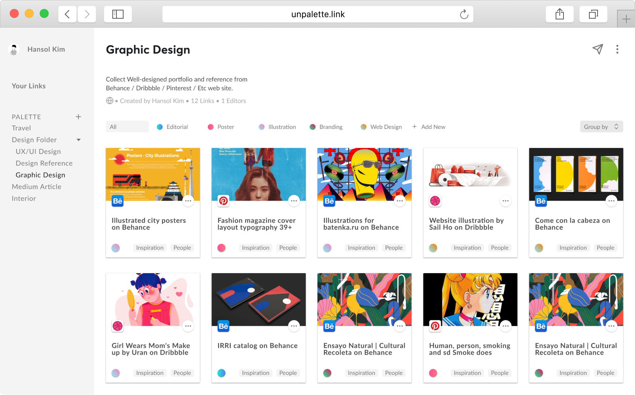Image resolution: width=635 pixels, height=395 pixels.
Task: Click pink color dot on Fashion magazine card
Action: tap(222, 248)
